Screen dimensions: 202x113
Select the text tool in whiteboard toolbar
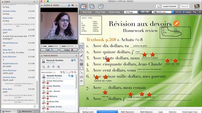pos(81,60)
